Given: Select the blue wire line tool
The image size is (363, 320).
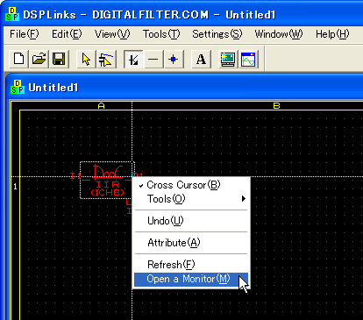Looking at the screenshot, I should pos(153,59).
